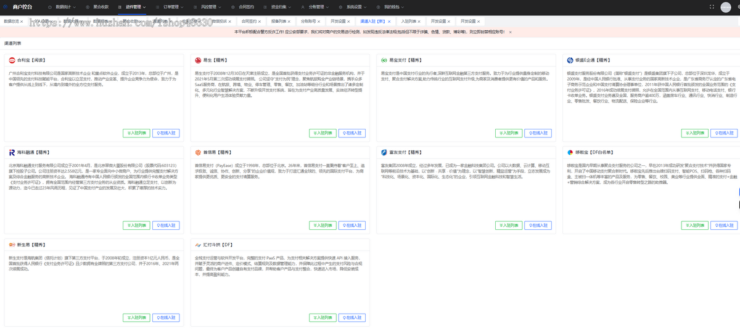Viewport: 740px width, 331px height.
Task: Click 在线入驻 on the 银盛E企通 card
Action: (725, 133)
